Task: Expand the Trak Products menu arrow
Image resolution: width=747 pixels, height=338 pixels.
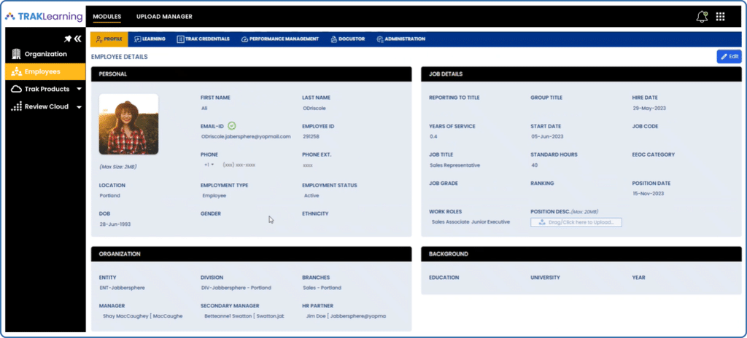Action: [79, 89]
